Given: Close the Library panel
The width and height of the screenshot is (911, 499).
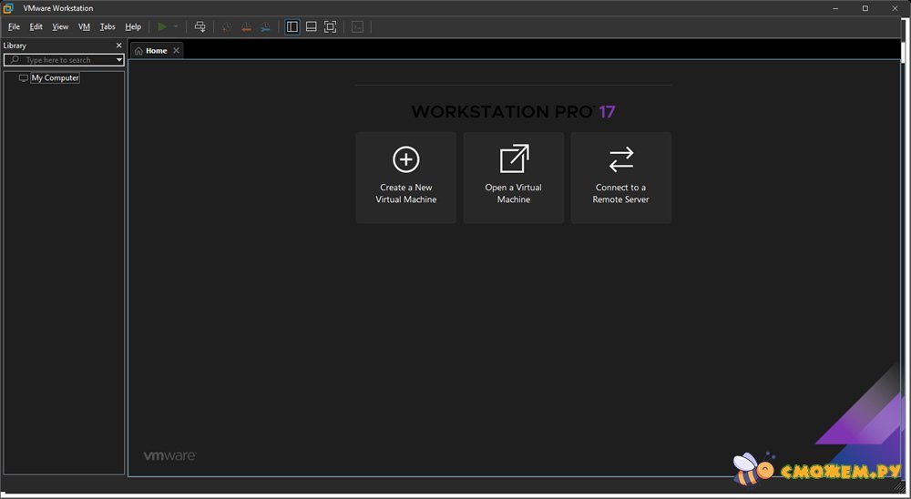Looking at the screenshot, I should pos(118,46).
